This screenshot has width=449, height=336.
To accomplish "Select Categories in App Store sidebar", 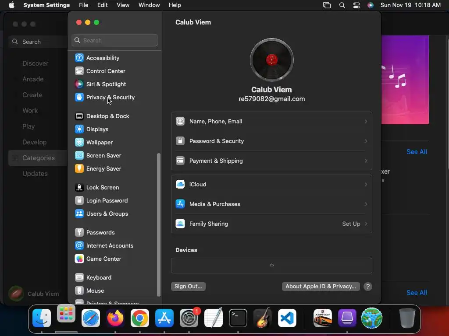I will [x=38, y=158].
